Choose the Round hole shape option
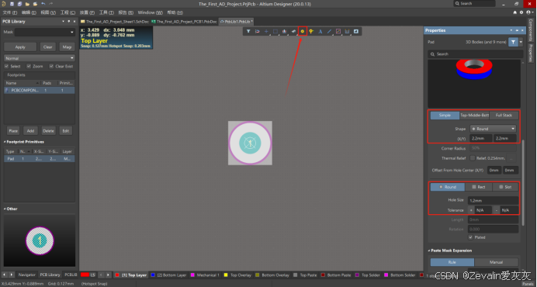Image resolution: width=537 pixels, height=287 pixels. click(447, 187)
